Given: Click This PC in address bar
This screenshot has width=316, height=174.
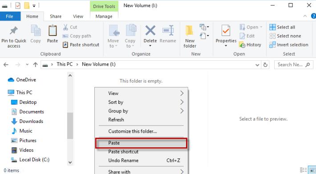Looking at the screenshot, I should [x=65, y=64].
